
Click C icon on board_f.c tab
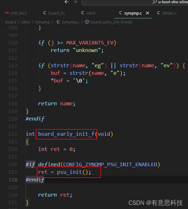coord(45,13)
